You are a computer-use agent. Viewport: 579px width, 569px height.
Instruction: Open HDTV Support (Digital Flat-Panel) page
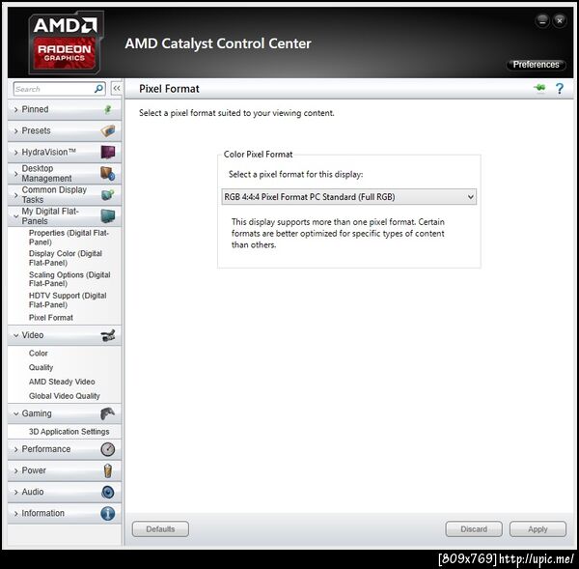pyautogui.click(x=68, y=299)
